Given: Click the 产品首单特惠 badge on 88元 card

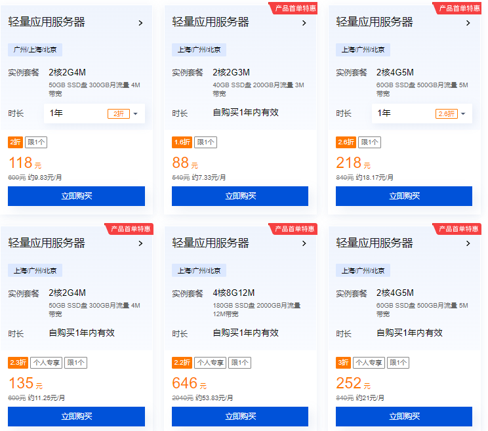Looking at the screenshot, I should point(293,8).
